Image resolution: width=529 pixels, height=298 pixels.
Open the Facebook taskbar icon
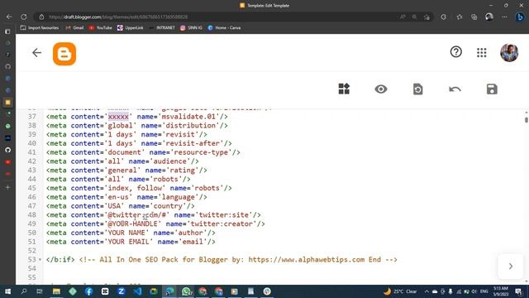tap(88, 291)
